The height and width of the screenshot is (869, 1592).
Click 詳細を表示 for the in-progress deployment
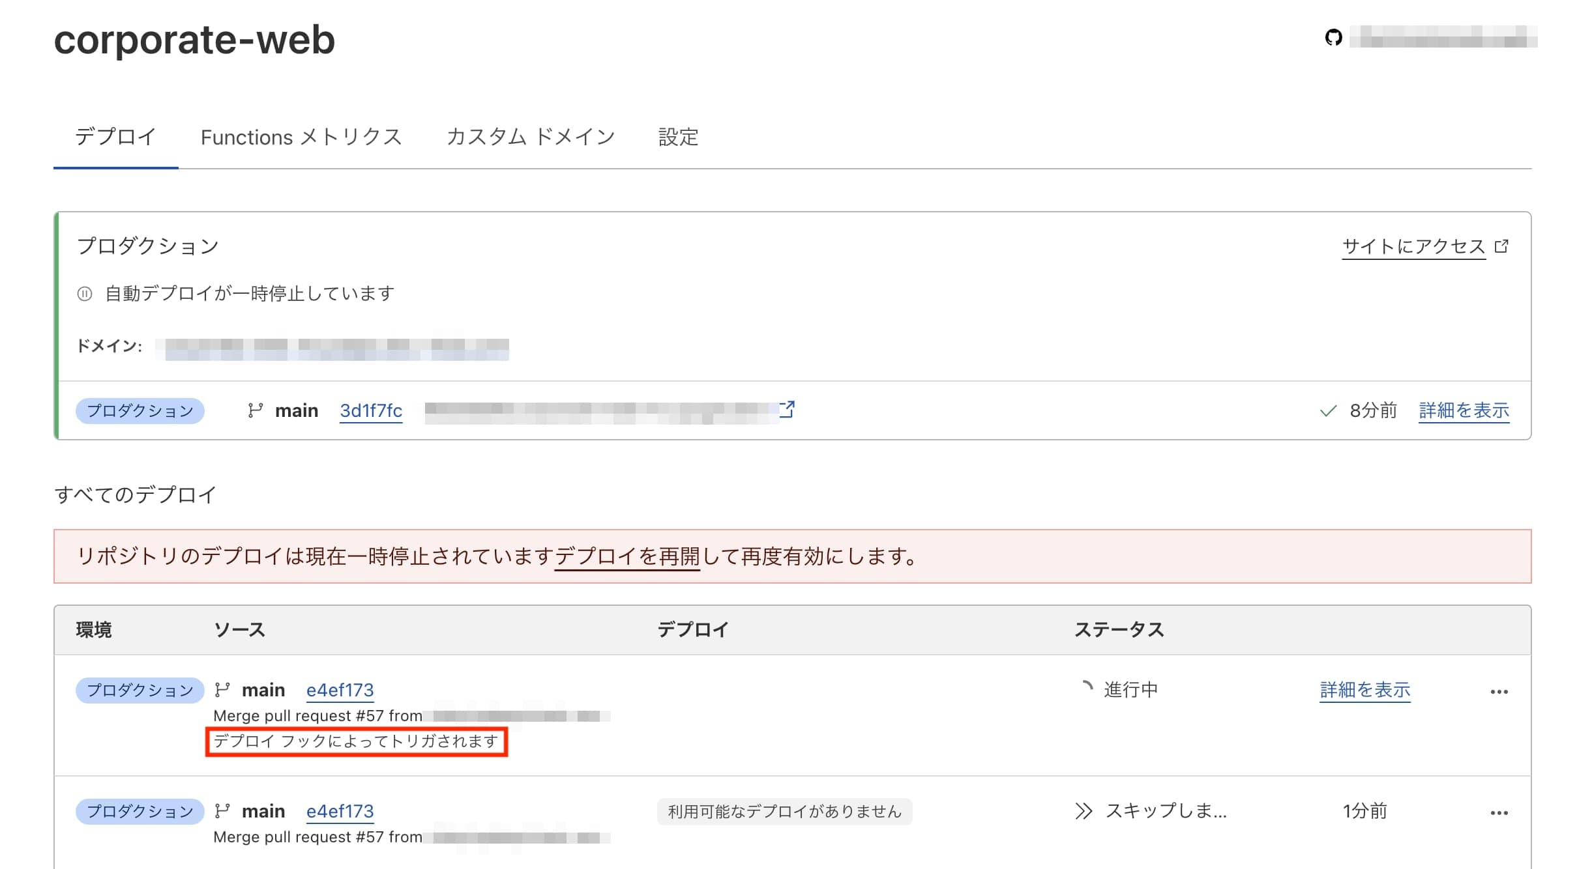point(1364,689)
